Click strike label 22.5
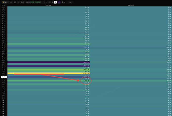The image size is (172, 116). click(3, 53)
